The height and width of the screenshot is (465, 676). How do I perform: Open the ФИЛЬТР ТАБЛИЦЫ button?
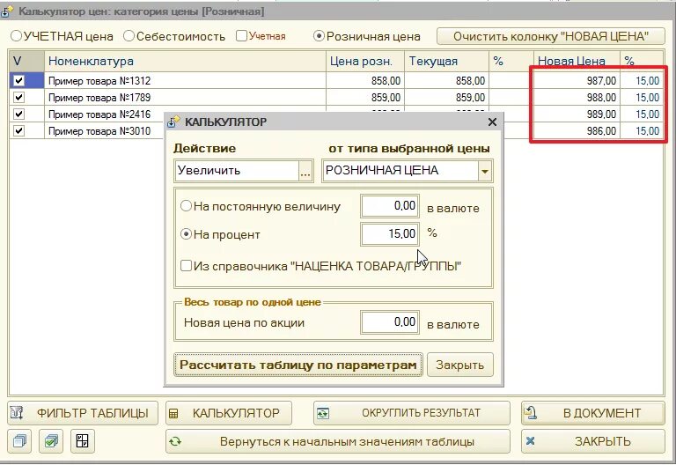coord(83,413)
